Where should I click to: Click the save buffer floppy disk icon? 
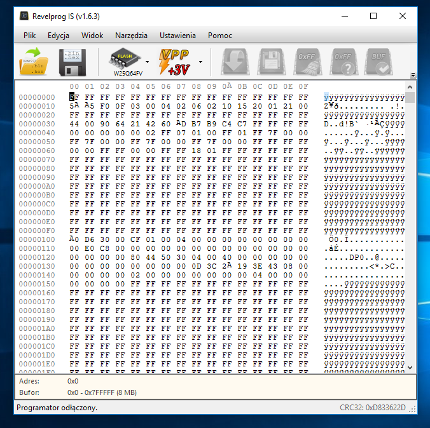coord(73,62)
